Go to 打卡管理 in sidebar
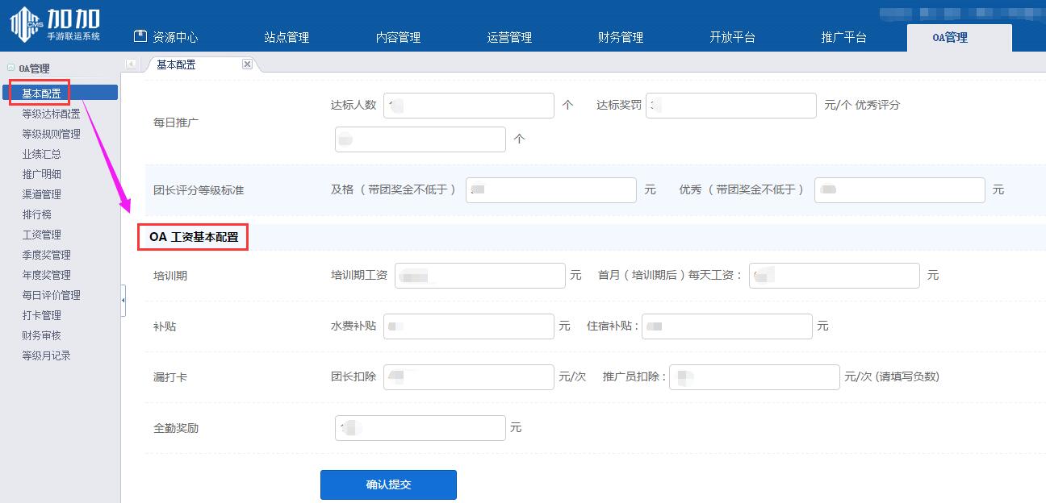 [41, 315]
